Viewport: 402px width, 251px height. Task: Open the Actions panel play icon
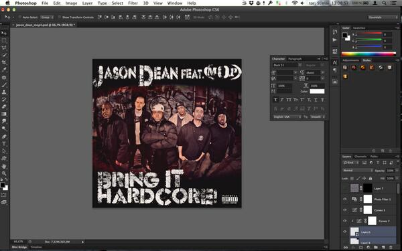(x=335, y=40)
